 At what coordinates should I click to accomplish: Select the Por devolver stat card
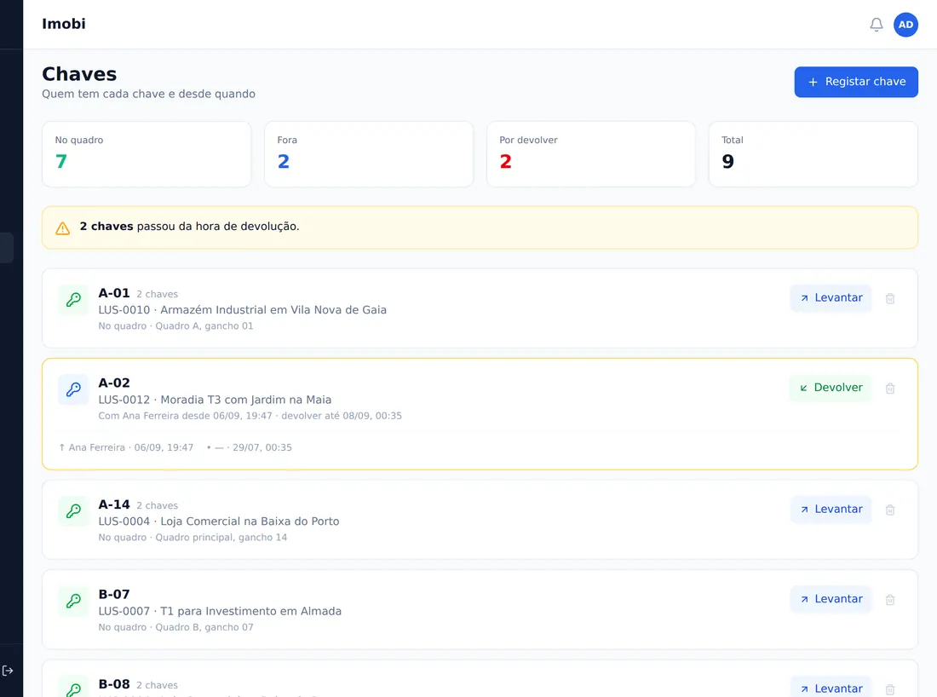point(591,154)
